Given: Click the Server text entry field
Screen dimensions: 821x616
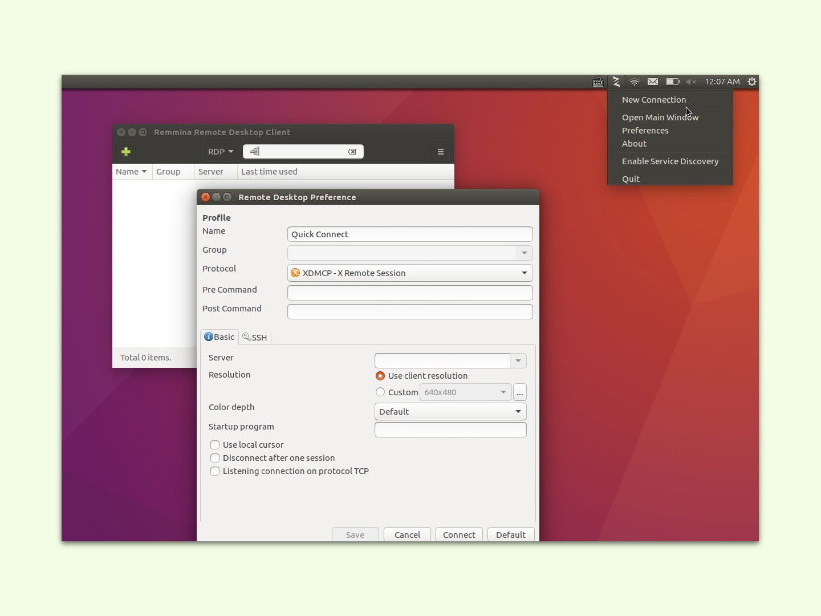Looking at the screenshot, I should click(442, 360).
